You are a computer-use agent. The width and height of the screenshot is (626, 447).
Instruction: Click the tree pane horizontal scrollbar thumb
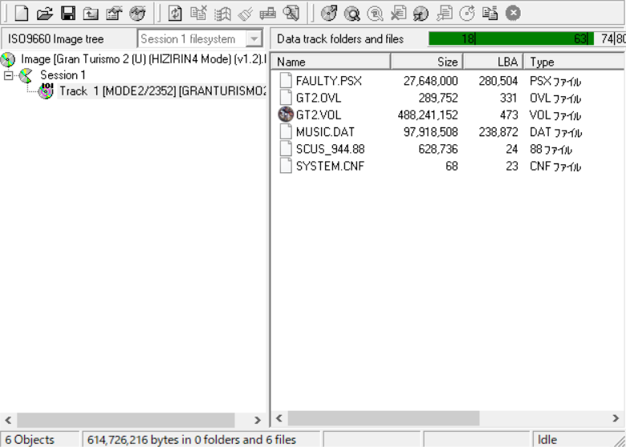pos(126,420)
